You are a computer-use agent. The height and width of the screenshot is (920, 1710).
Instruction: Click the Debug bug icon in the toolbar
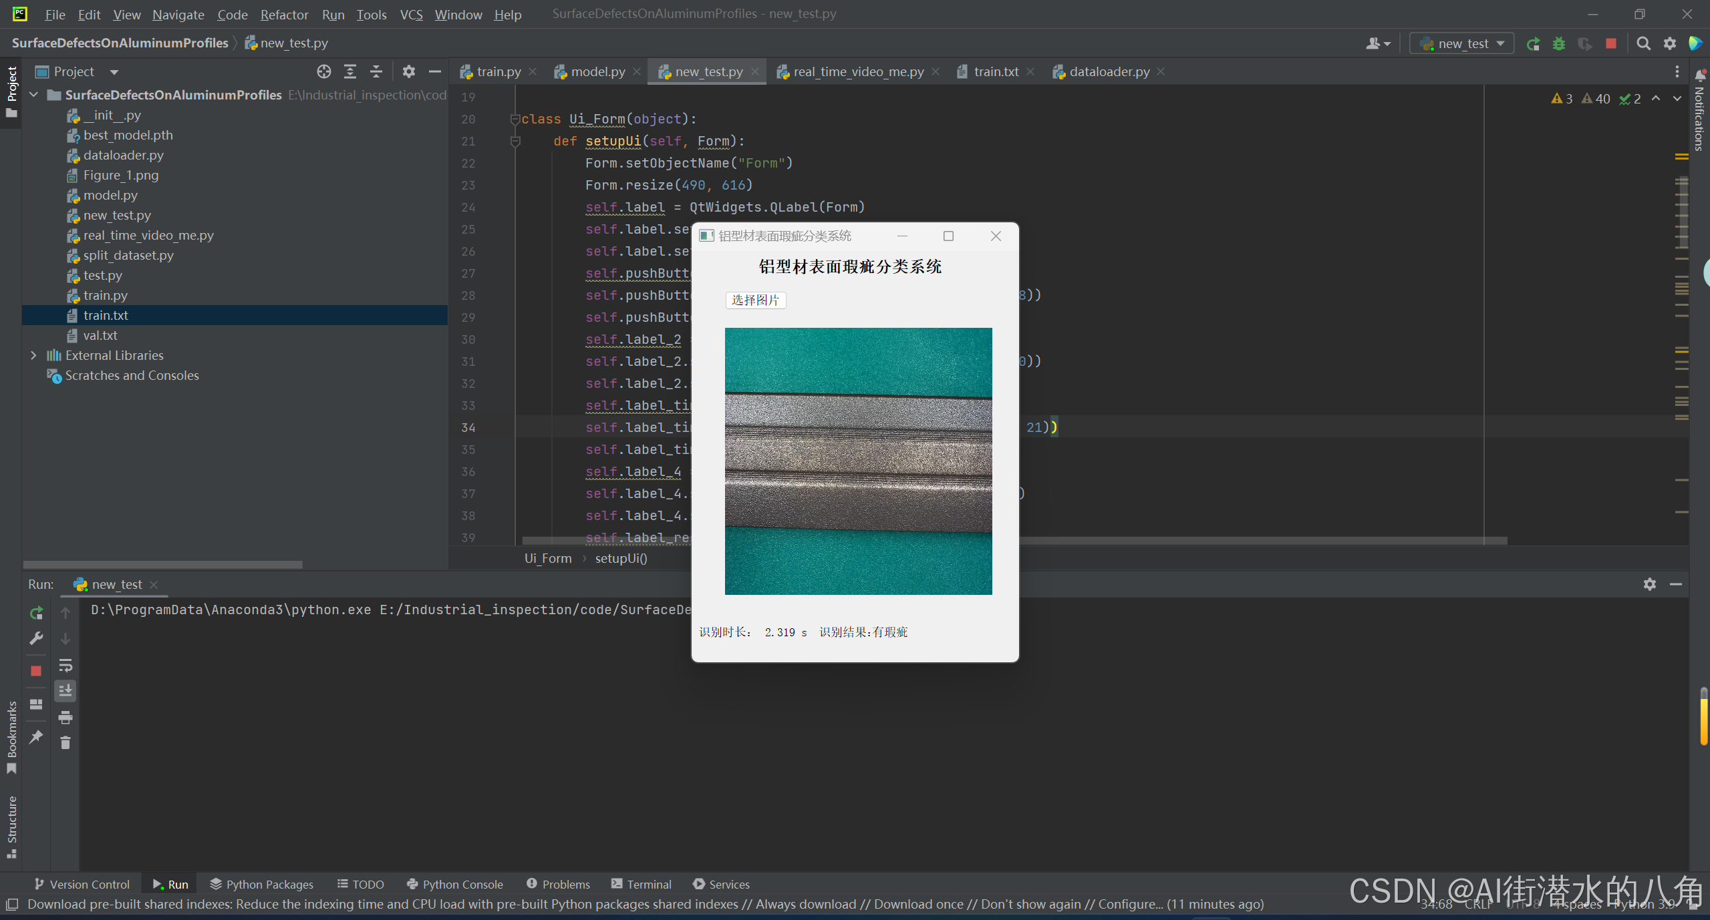point(1559,44)
